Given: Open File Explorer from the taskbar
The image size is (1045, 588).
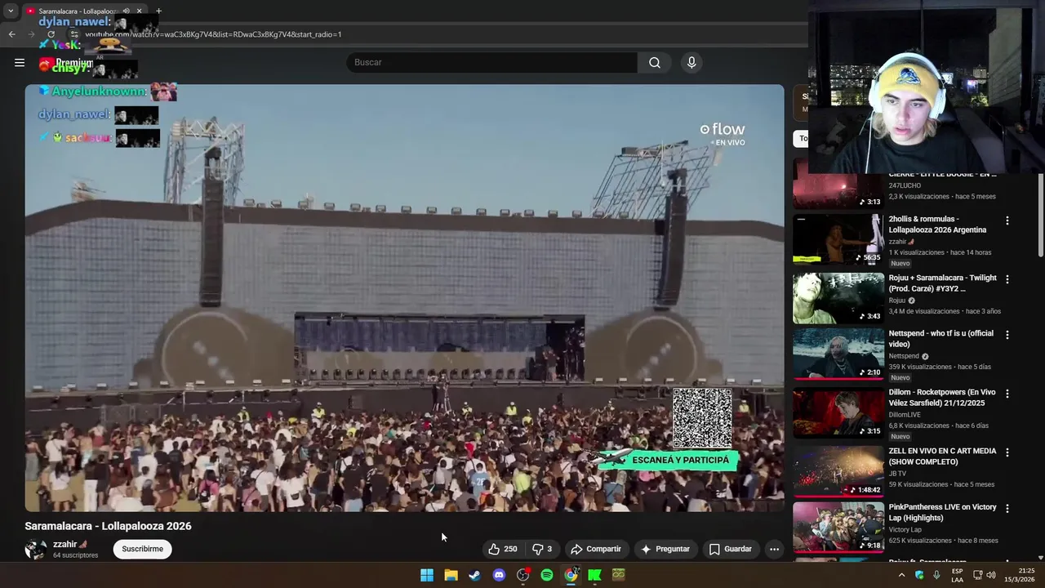Looking at the screenshot, I should 451,575.
